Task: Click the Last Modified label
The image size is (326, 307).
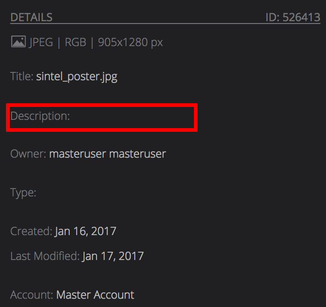Action: tap(45, 256)
